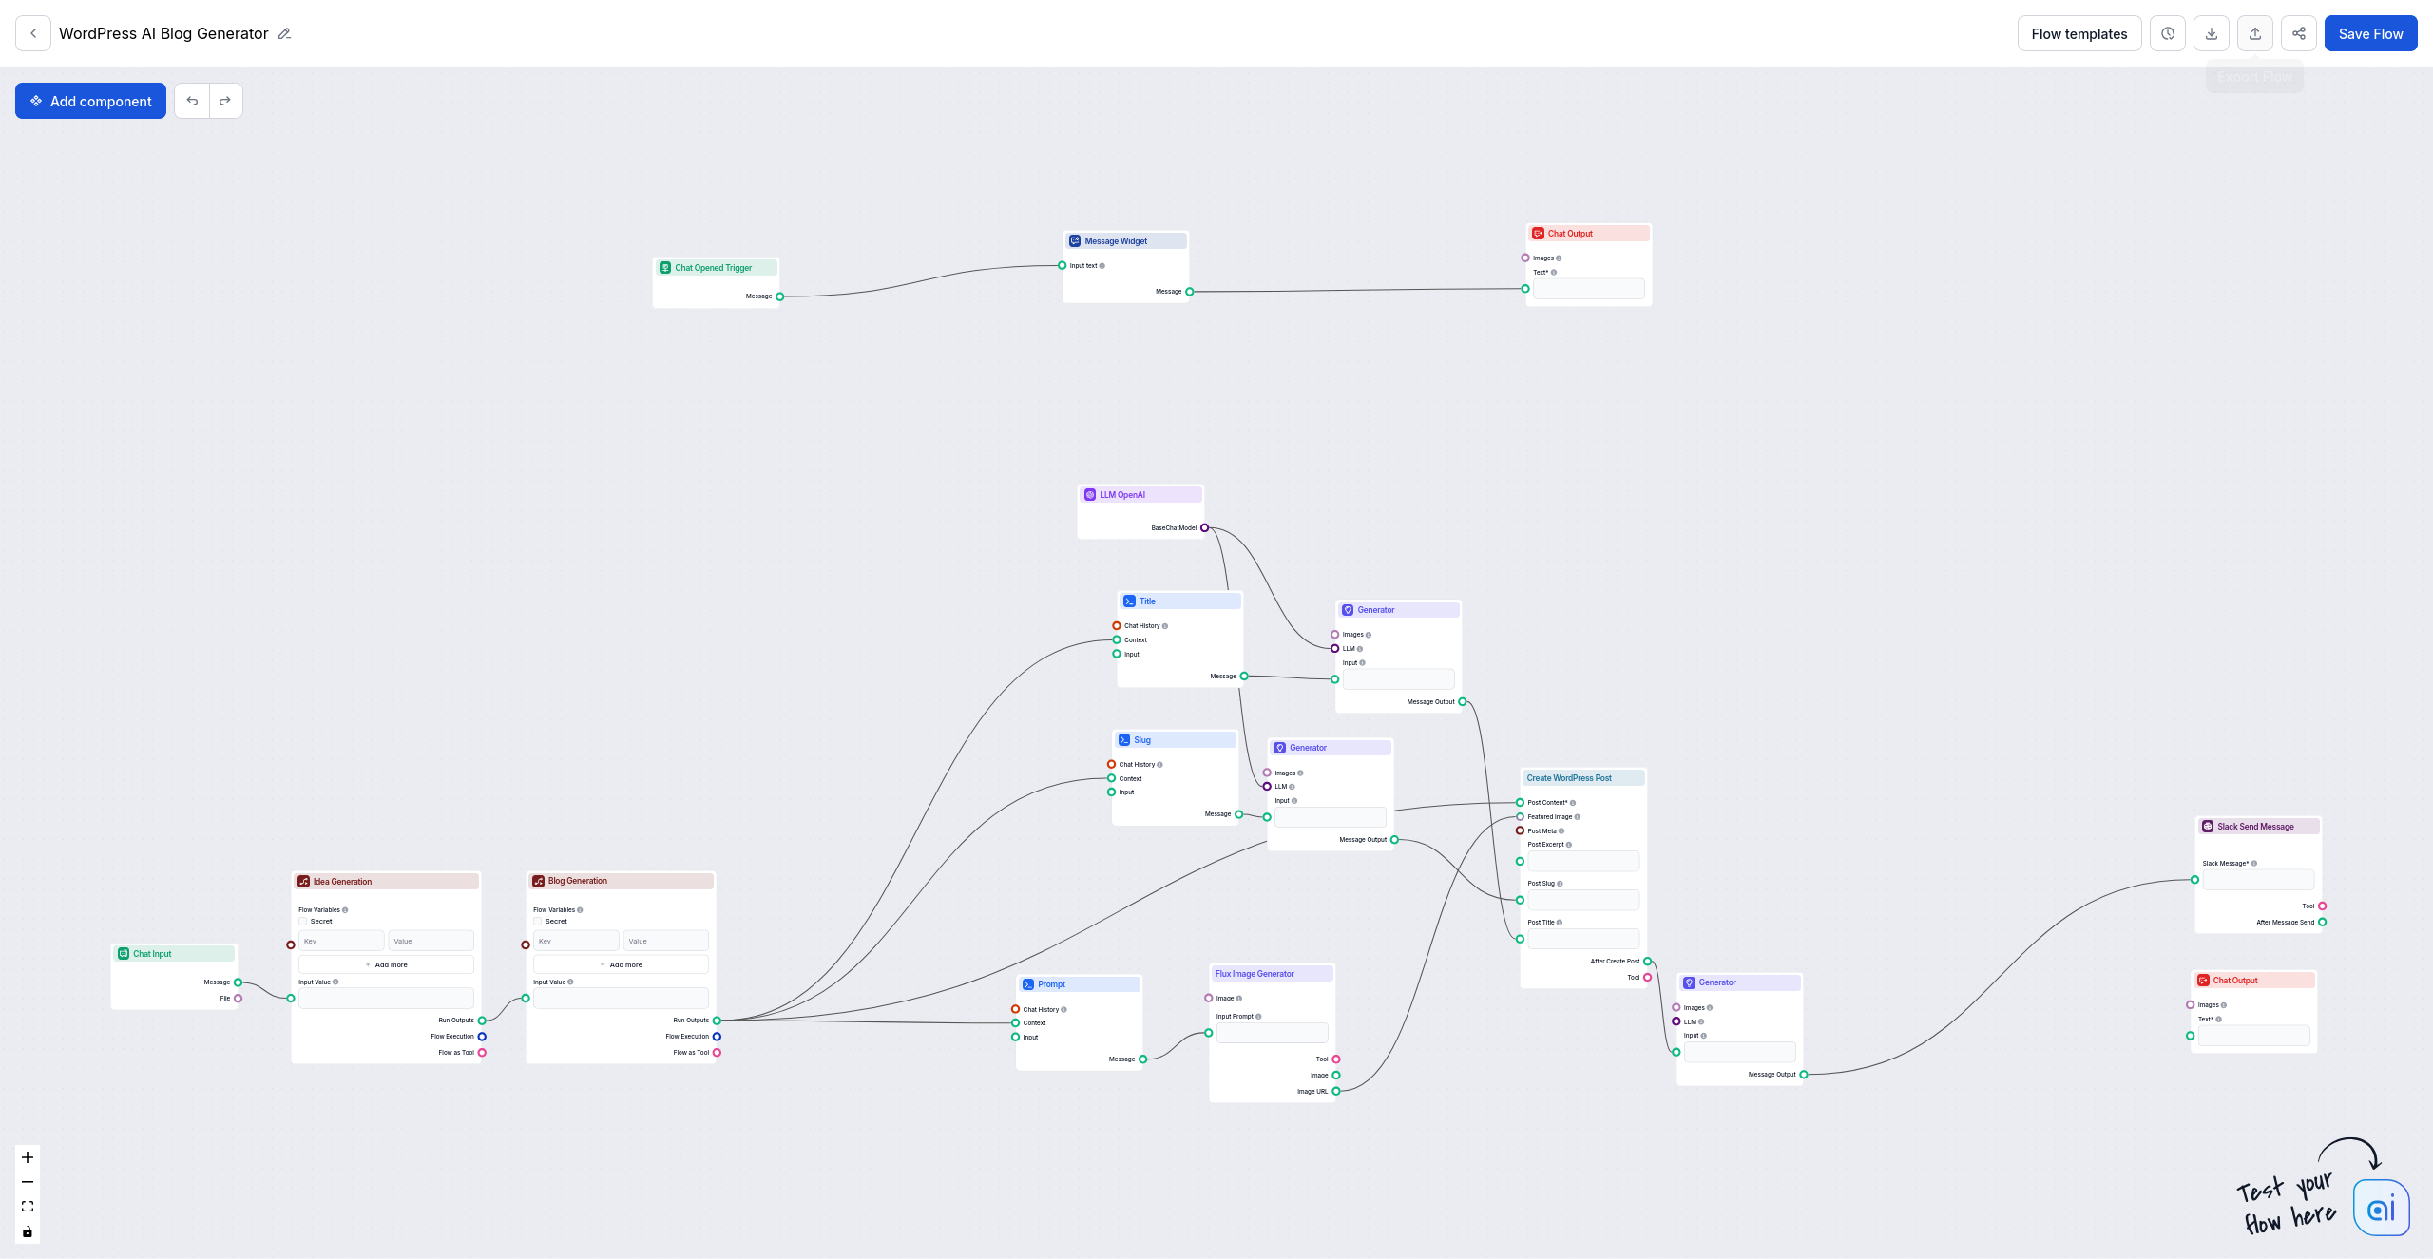2433x1259 pixels.
Task: Click the Save Flow button
Action: pos(2370,33)
